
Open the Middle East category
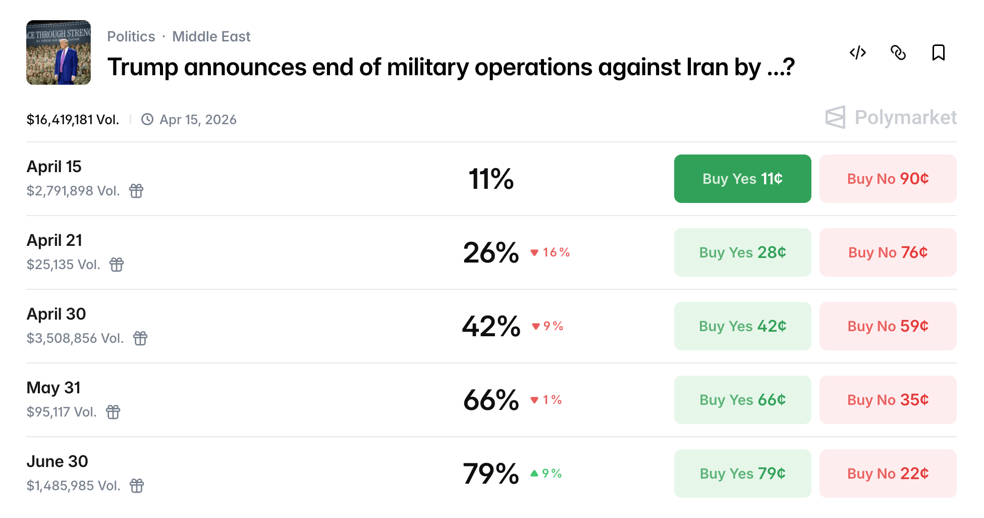[x=211, y=36]
